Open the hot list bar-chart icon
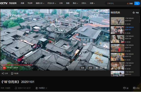 click(128, 3)
